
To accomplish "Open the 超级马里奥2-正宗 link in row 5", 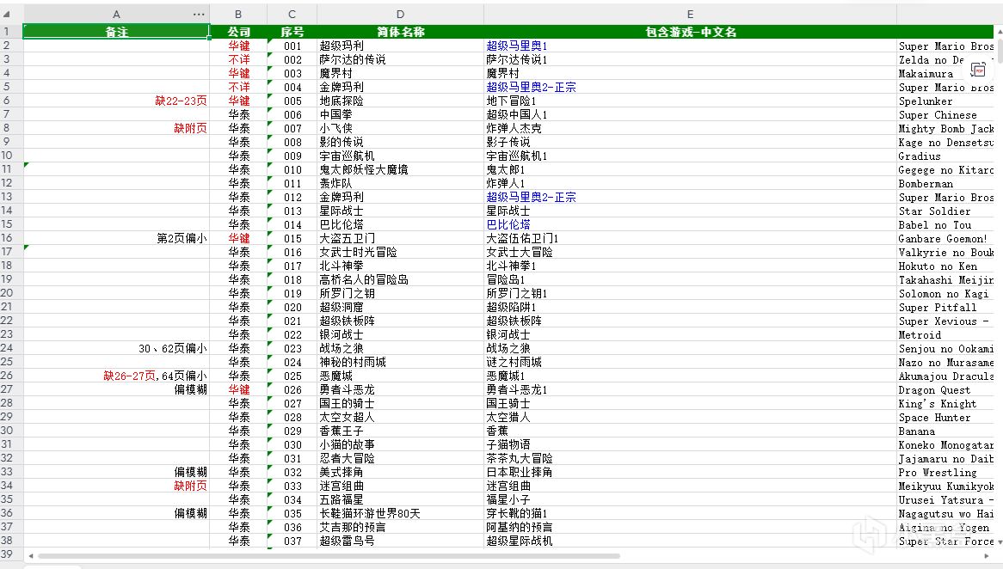I will click(531, 87).
